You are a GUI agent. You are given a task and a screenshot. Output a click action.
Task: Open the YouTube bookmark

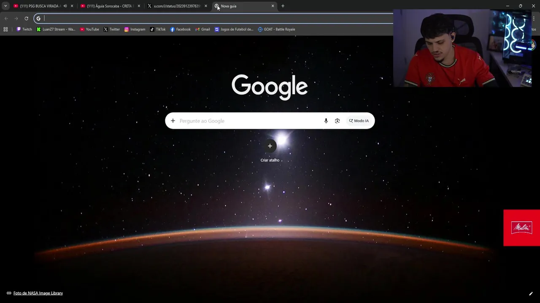coord(89,29)
